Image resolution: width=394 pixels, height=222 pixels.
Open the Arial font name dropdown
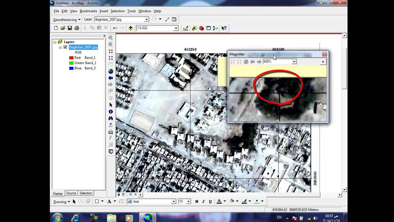[x=174, y=202]
